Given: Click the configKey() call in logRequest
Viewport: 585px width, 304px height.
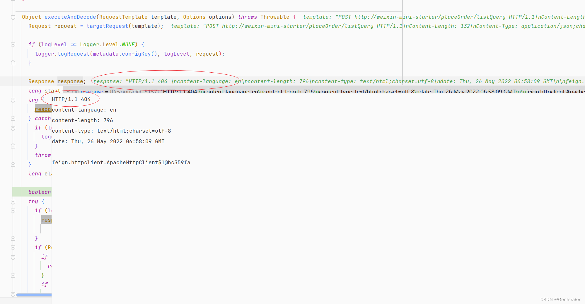Looking at the screenshot, I should (139, 54).
